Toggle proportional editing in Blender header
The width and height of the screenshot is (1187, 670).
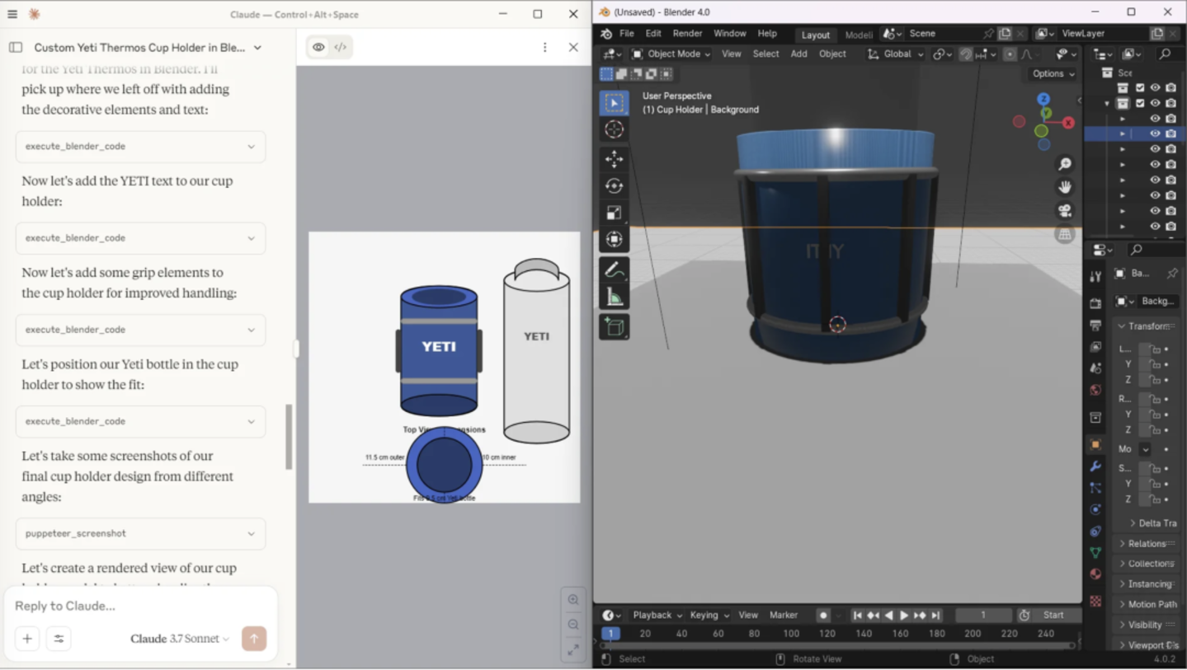tap(1010, 54)
